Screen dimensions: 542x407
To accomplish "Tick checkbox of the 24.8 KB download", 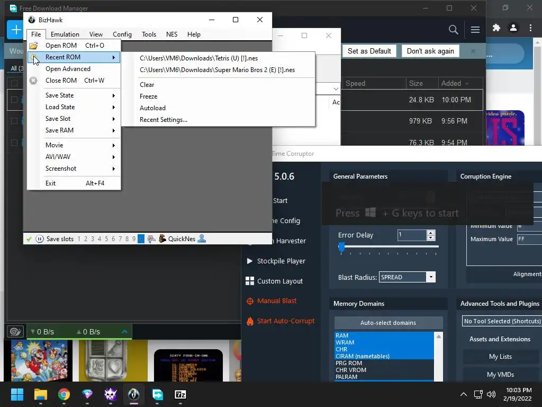I will point(14,100).
